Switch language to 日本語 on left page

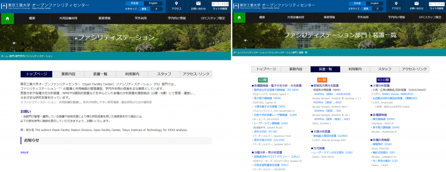[x=135, y=3]
